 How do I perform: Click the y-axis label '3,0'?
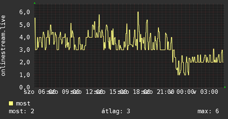tap(25, 50)
